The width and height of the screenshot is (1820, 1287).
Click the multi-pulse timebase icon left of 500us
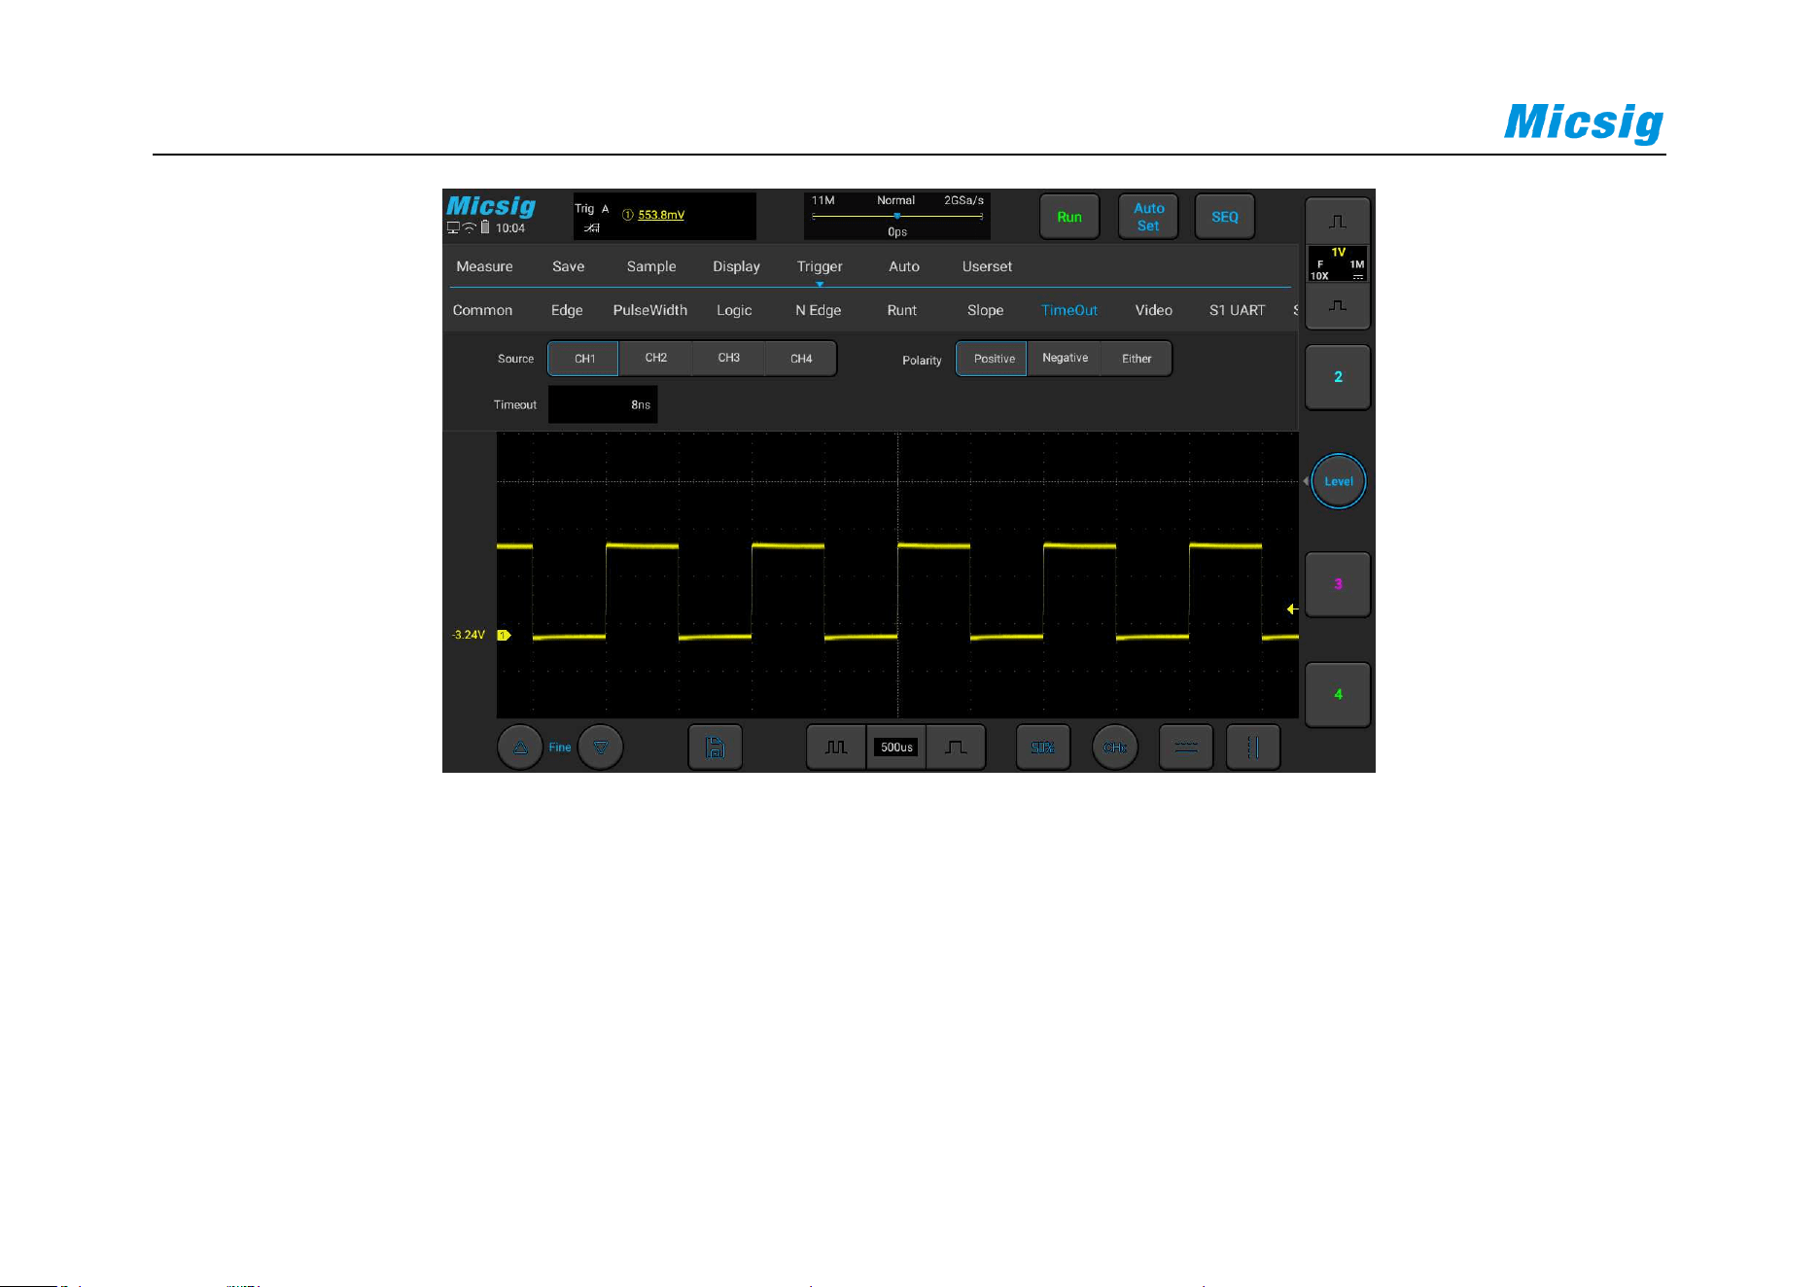coord(836,748)
